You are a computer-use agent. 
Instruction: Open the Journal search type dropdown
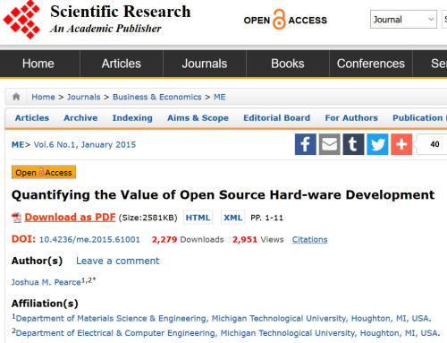[403, 20]
